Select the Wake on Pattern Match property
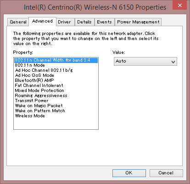 click(56, 111)
